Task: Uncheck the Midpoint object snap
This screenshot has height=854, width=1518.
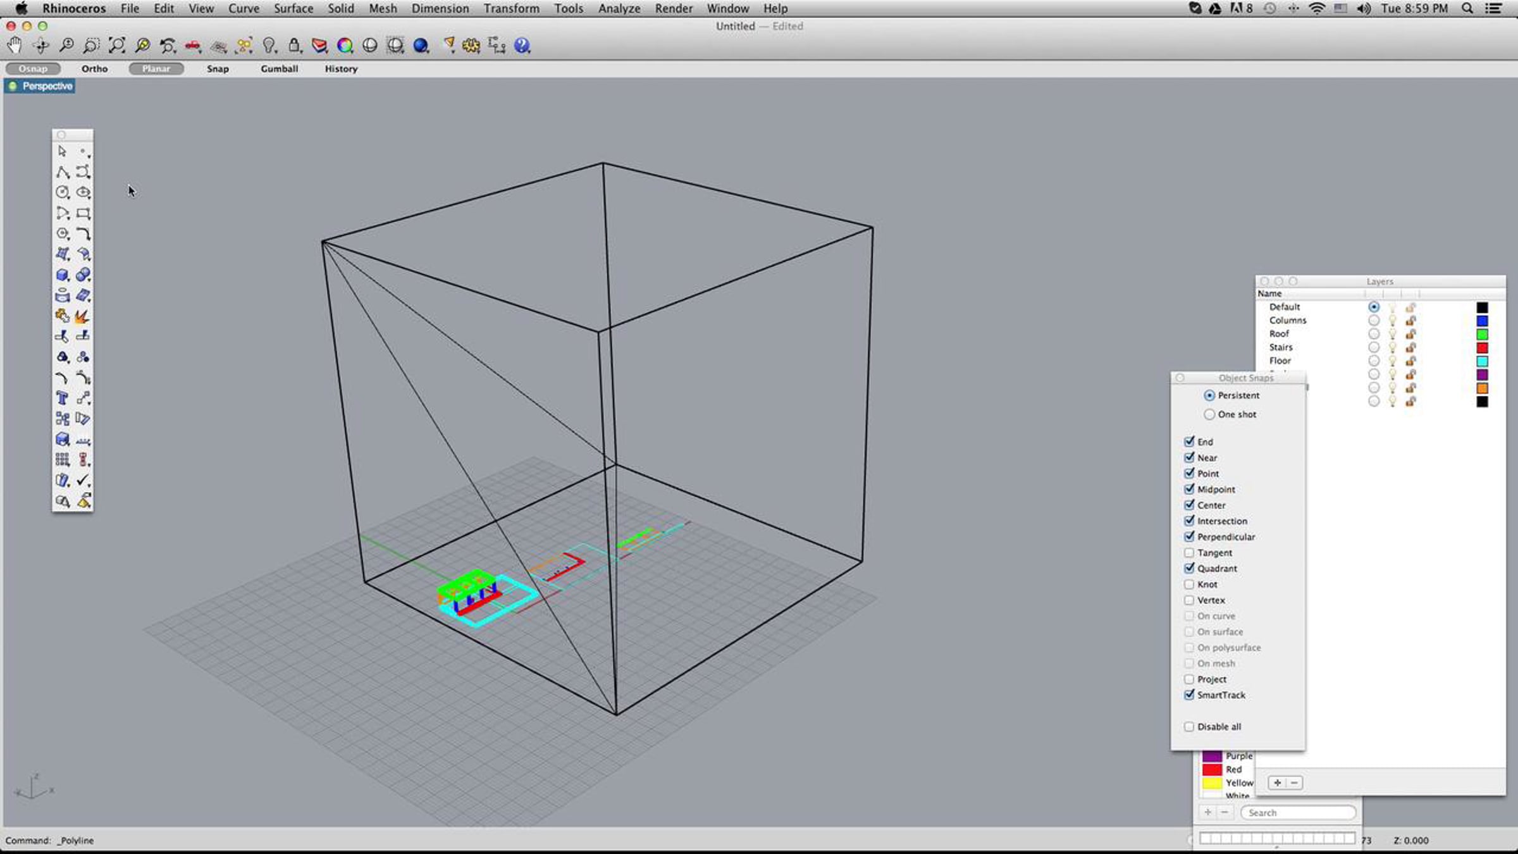Action: (x=1190, y=489)
